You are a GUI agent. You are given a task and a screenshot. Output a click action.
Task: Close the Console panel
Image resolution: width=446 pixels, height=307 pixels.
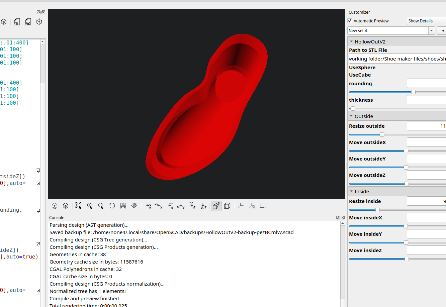343,217
